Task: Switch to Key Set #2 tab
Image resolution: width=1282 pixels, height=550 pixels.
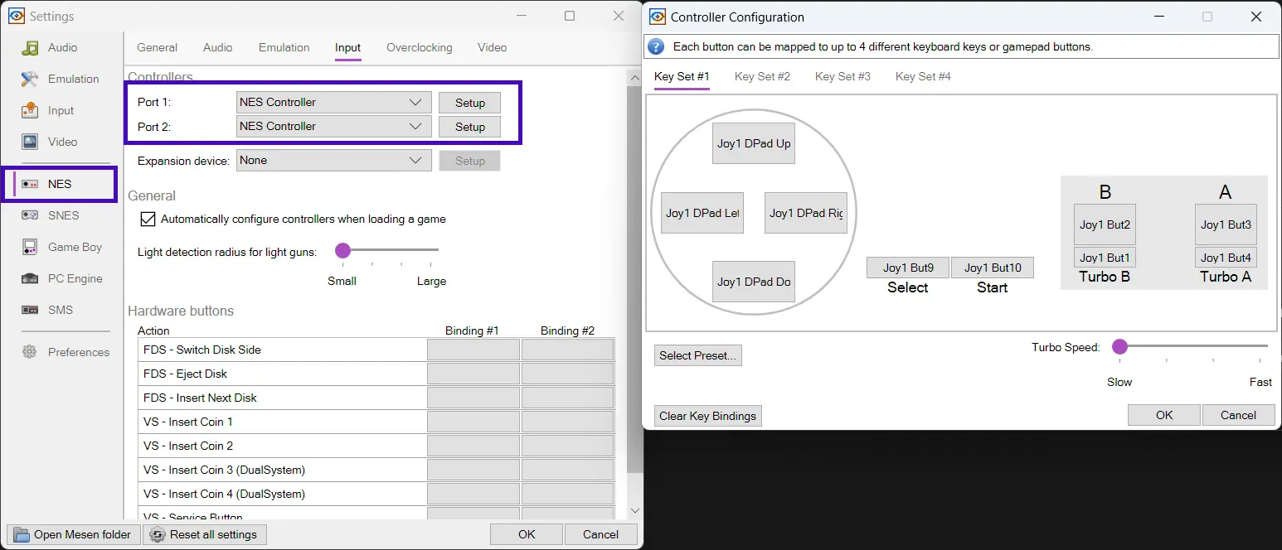Action: click(762, 76)
